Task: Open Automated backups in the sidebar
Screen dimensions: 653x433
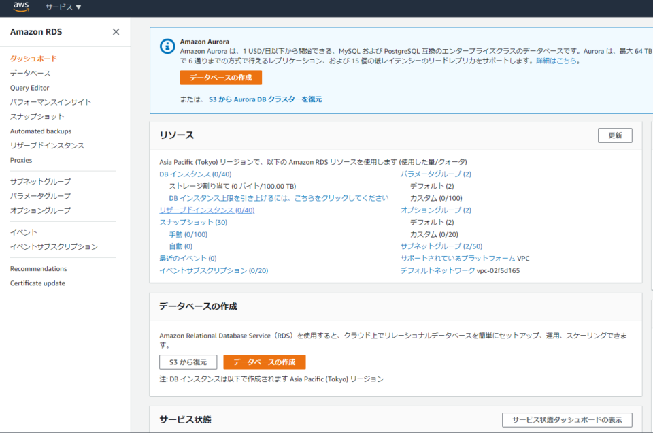Action: [x=42, y=131]
